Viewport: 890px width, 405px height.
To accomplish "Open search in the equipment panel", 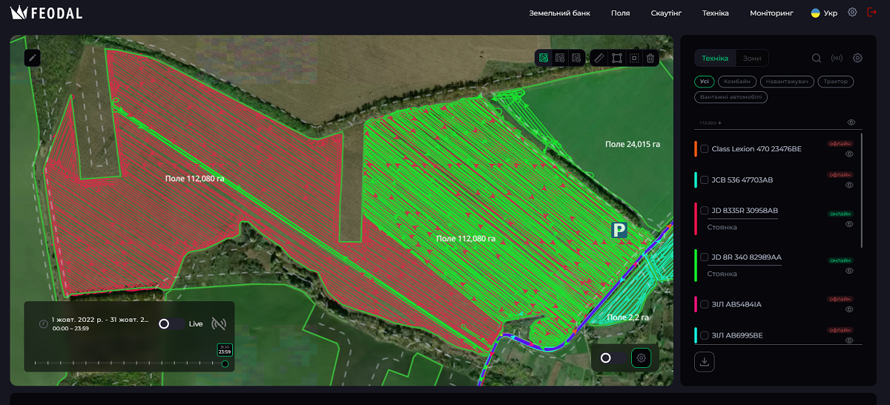I will (816, 59).
